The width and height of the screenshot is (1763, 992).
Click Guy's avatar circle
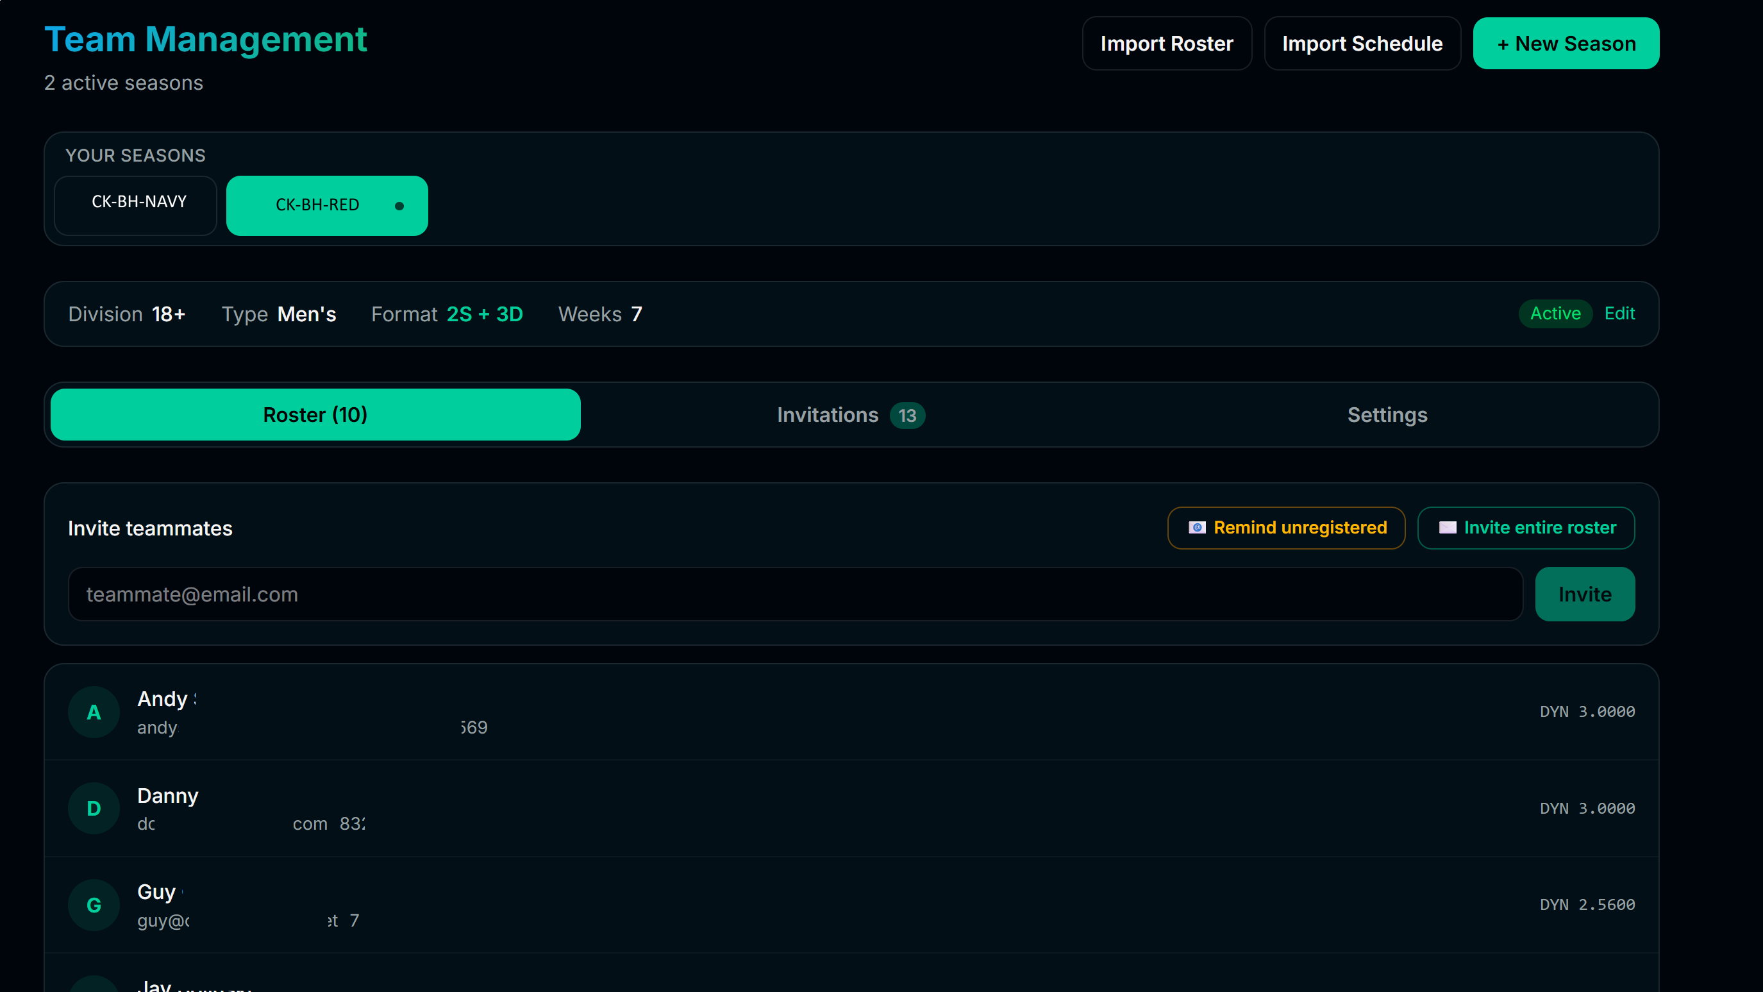pos(94,905)
